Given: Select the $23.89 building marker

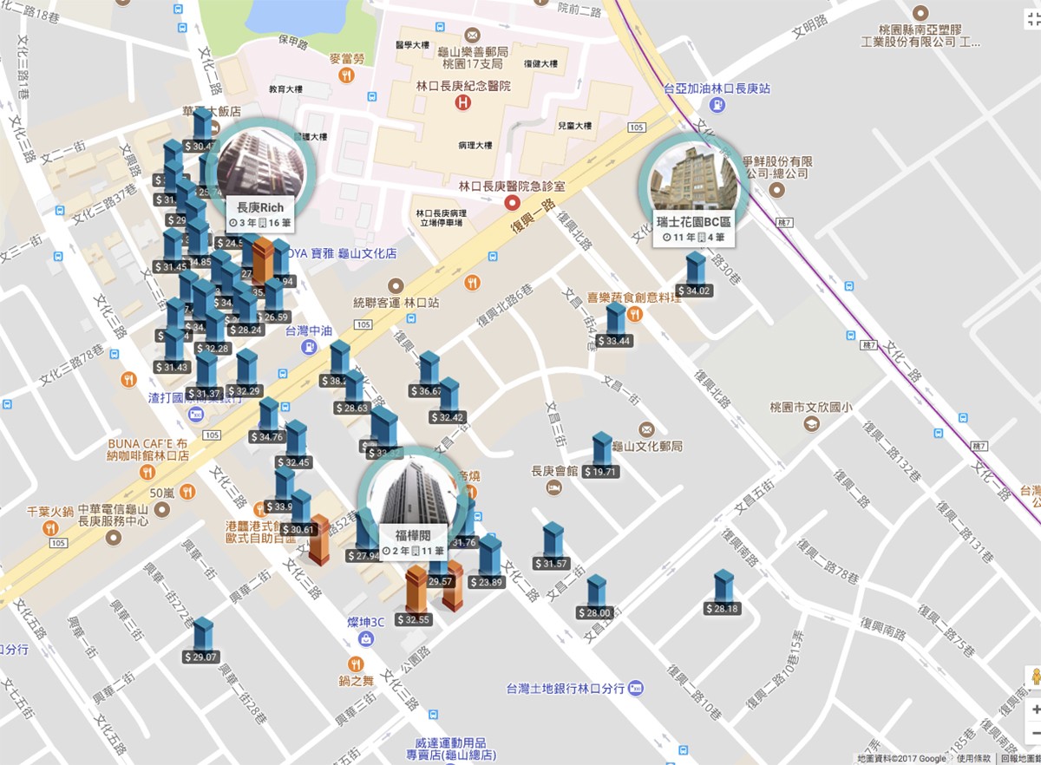Looking at the screenshot, I should (490, 562).
